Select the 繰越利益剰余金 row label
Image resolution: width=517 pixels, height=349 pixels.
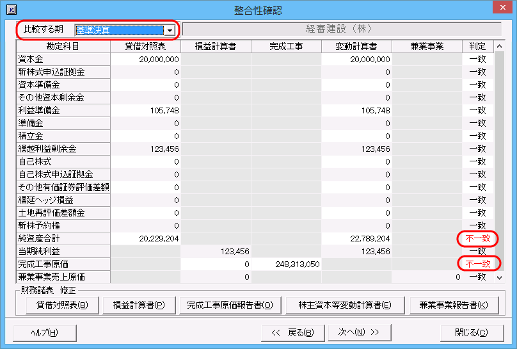point(63,149)
